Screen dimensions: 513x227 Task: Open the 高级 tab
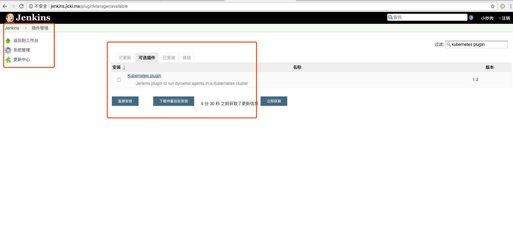(187, 58)
